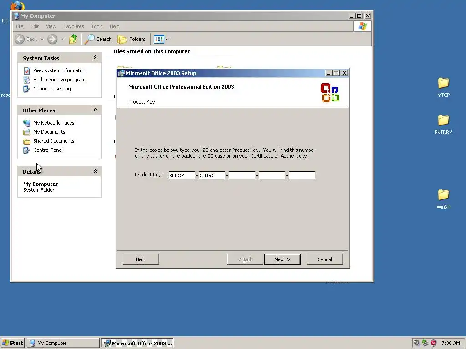Image resolution: width=466 pixels, height=349 pixels.
Task: Open the View menu
Action: [51, 26]
